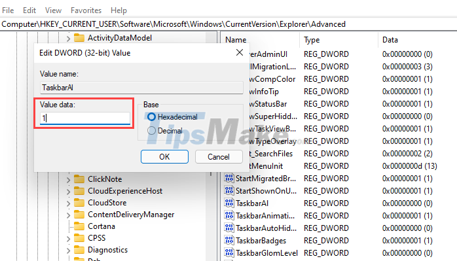Click the Value data input field

(x=85, y=118)
